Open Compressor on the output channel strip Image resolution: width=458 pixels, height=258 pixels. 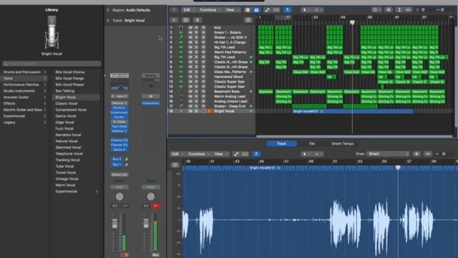[151, 103]
